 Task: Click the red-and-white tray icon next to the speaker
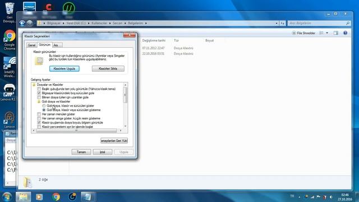(x=325, y=197)
